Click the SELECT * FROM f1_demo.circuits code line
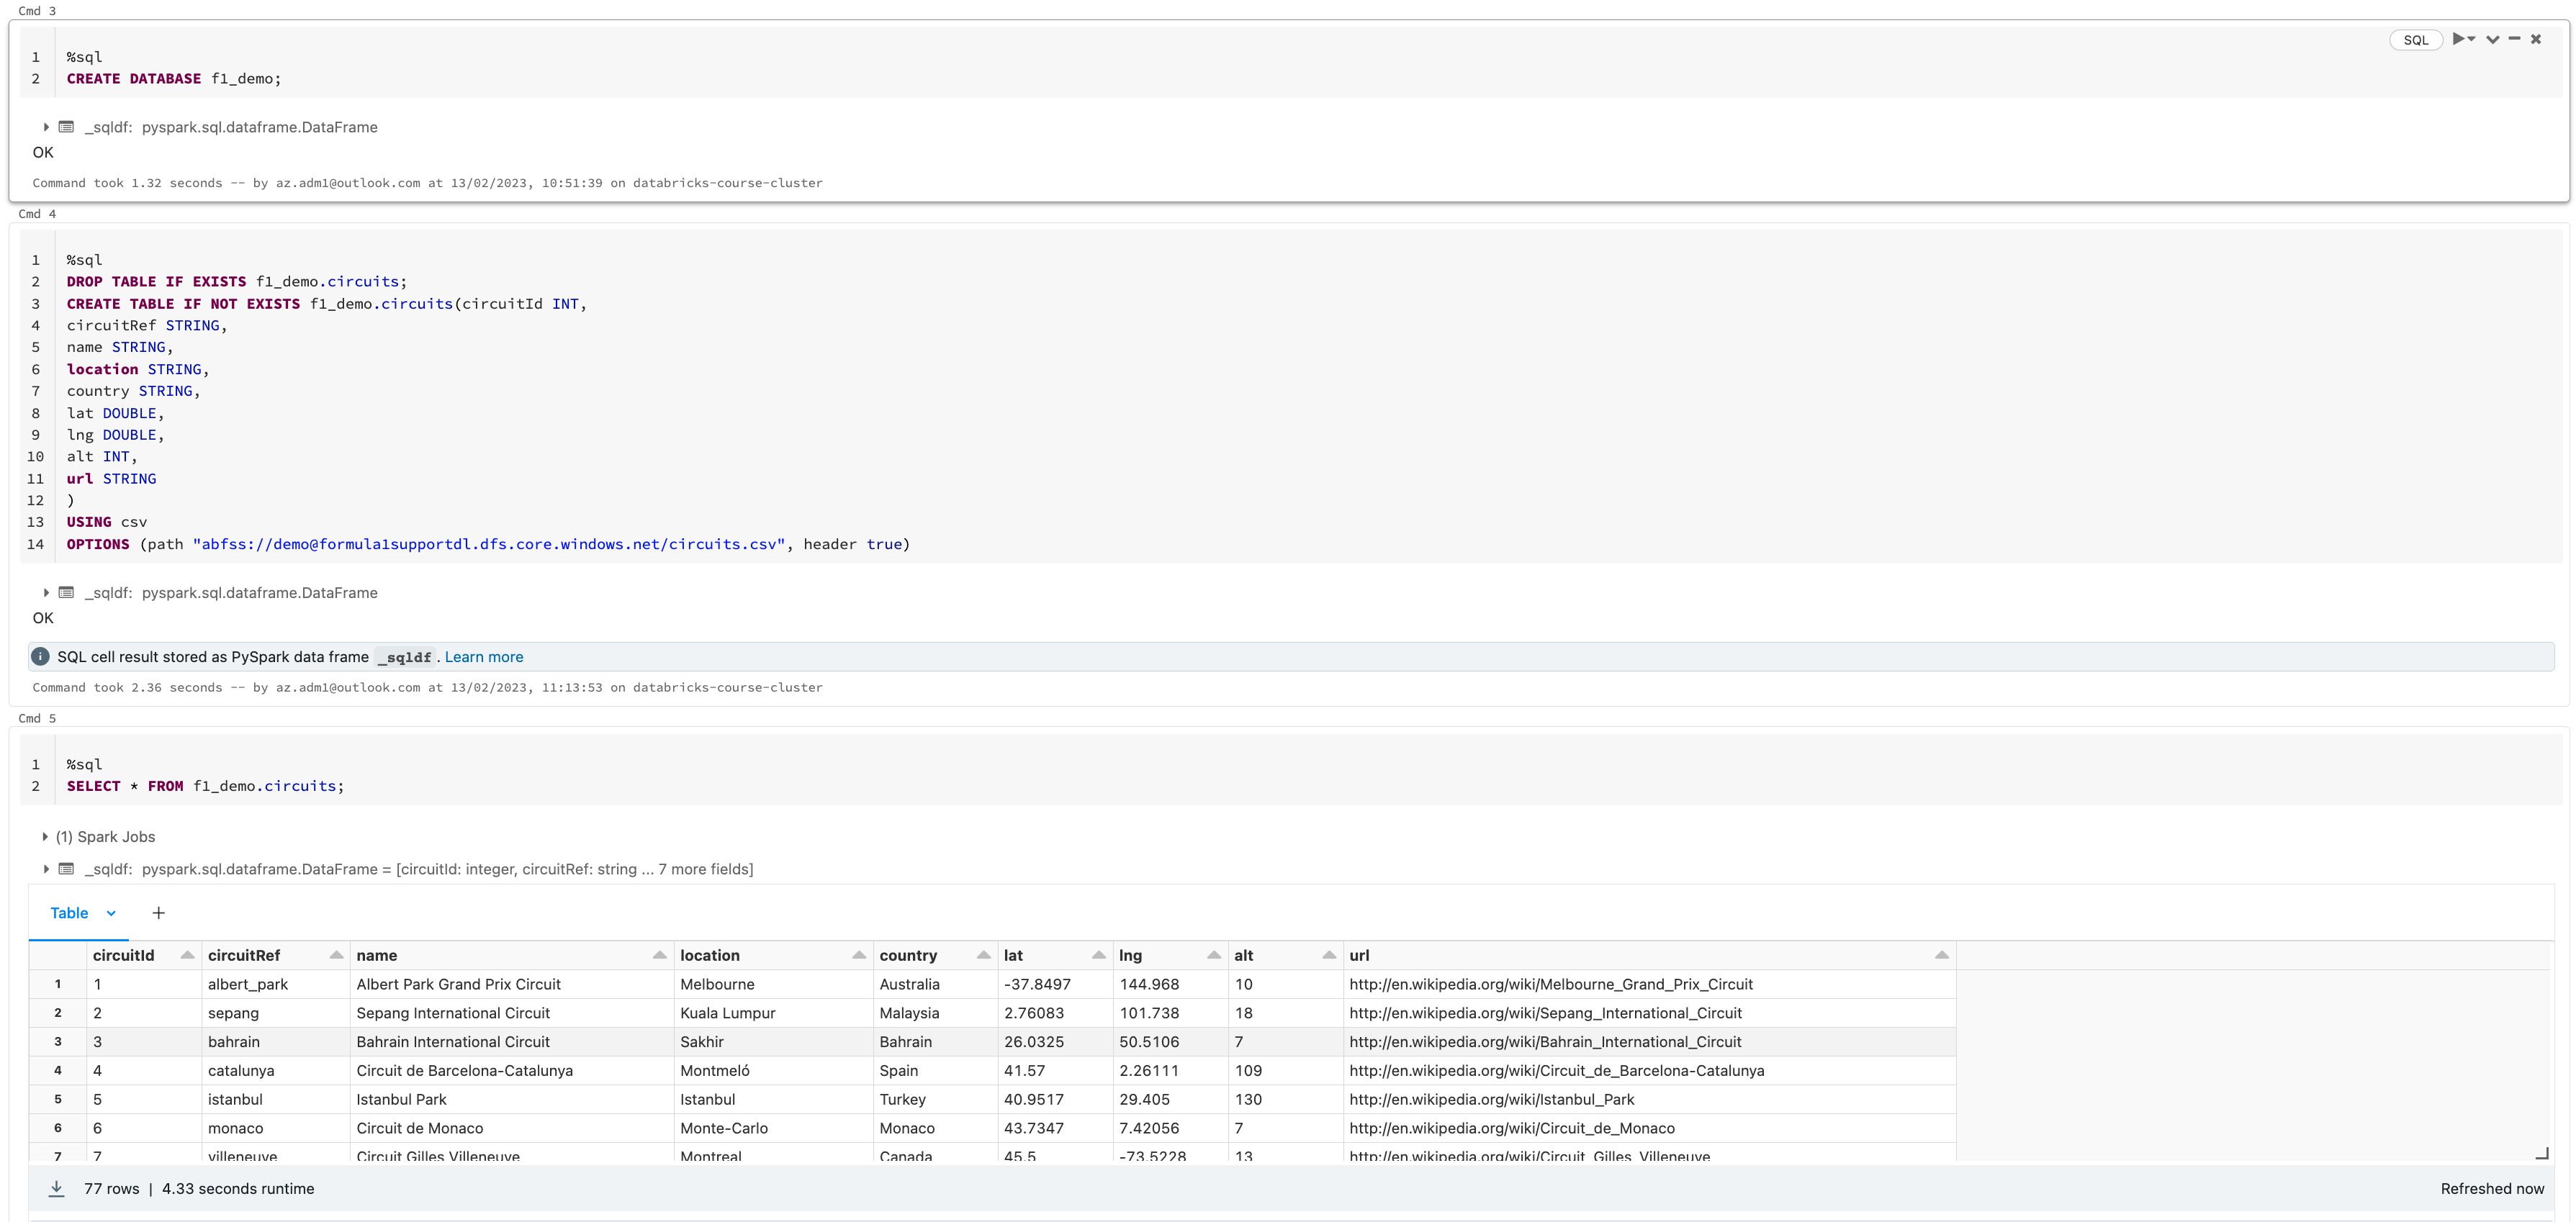2576x1222 pixels. [x=205, y=786]
